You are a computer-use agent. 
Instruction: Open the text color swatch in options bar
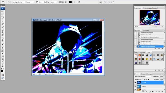(70, 2)
